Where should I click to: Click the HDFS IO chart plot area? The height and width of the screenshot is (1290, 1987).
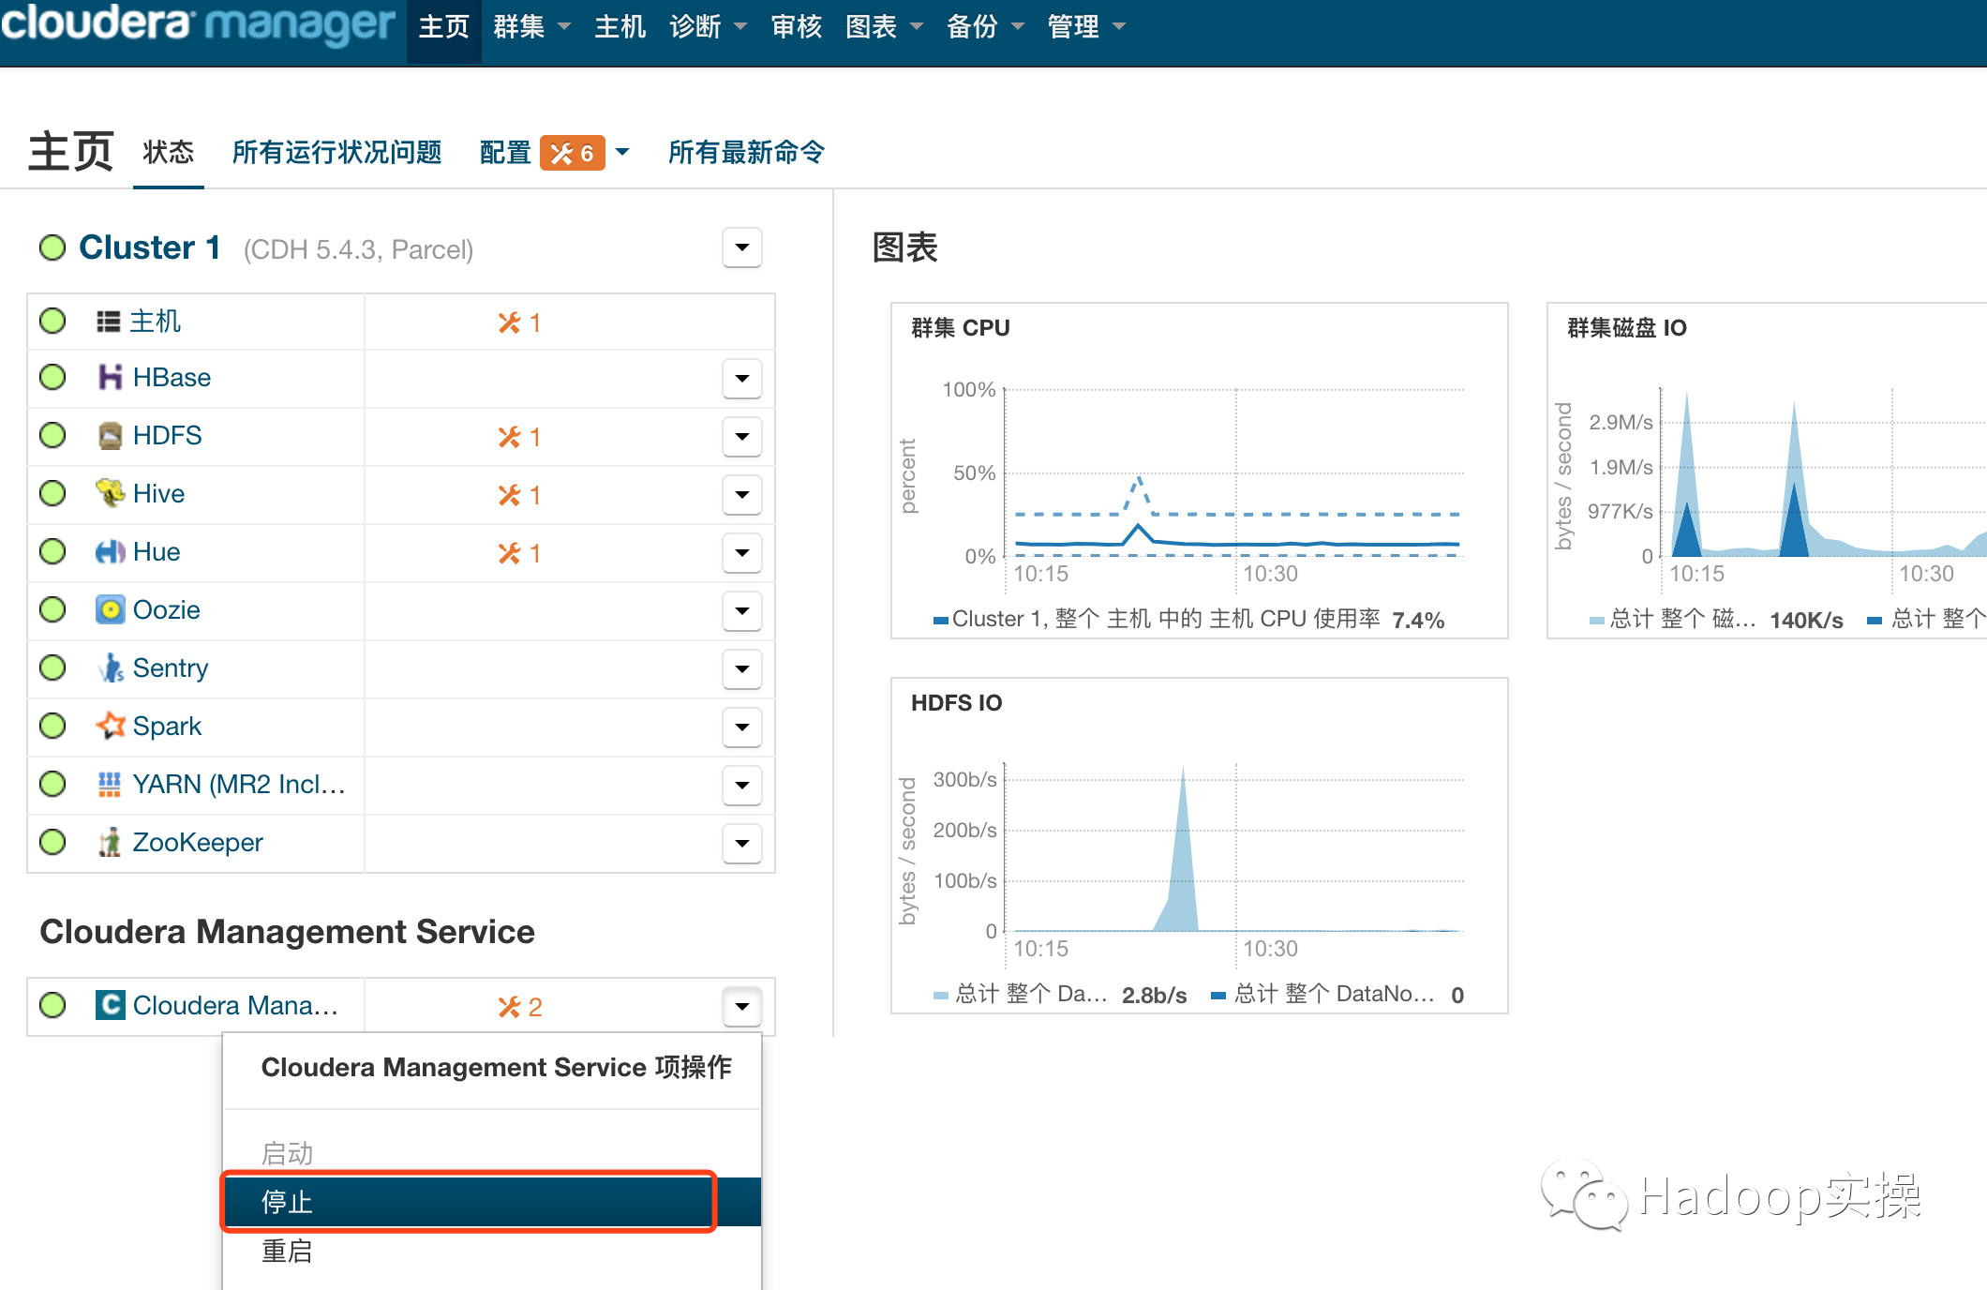tap(1233, 847)
